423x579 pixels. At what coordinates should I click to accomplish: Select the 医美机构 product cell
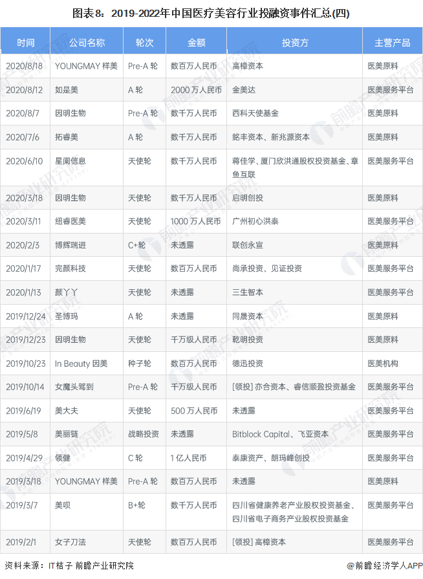click(x=383, y=364)
